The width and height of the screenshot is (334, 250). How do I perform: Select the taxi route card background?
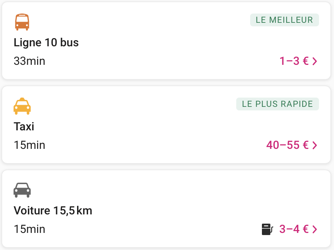point(166,125)
